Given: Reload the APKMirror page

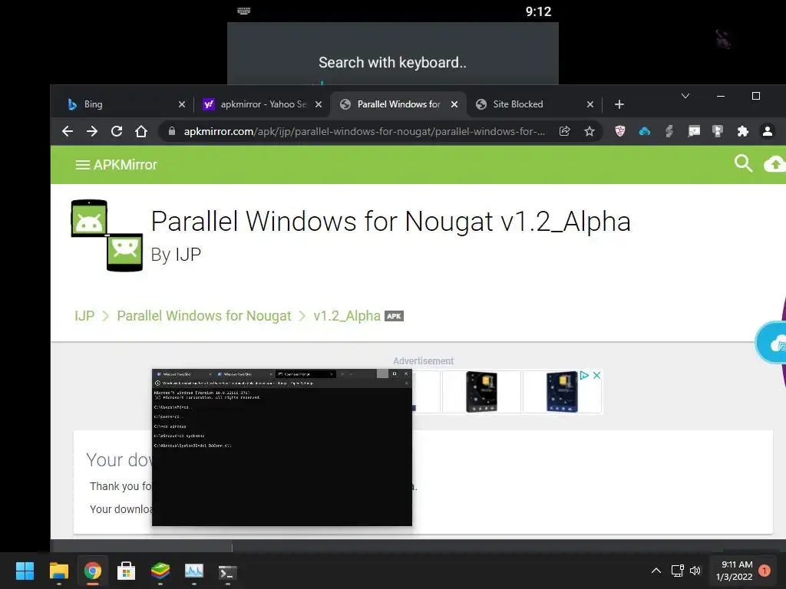Looking at the screenshot, I should (x=117, y=131).
